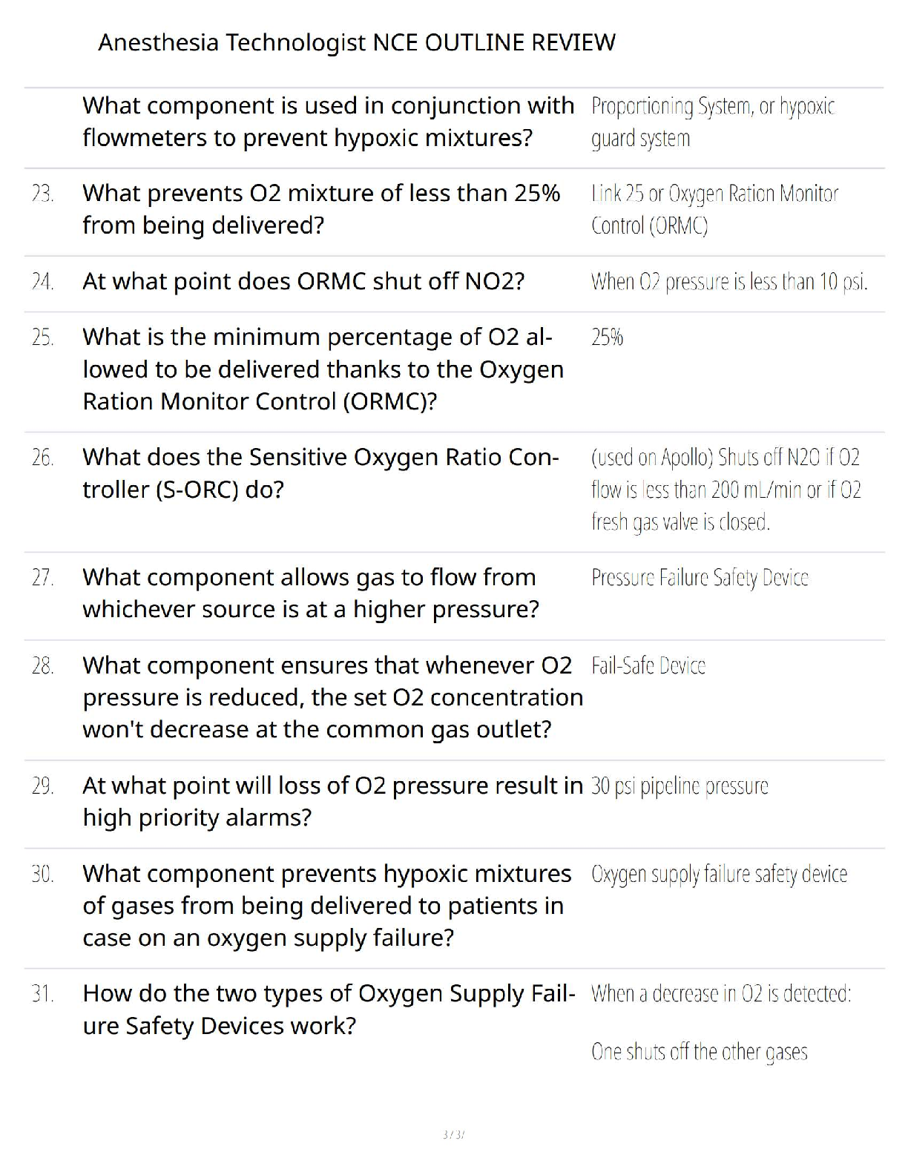Select the answer 'Link 25 or Oxygen Ration Monitor Control'

(x=714, y=209)
